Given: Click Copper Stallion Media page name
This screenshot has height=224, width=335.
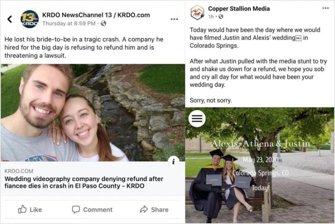Looking at the screenshot, I should [x=239, y=8].
